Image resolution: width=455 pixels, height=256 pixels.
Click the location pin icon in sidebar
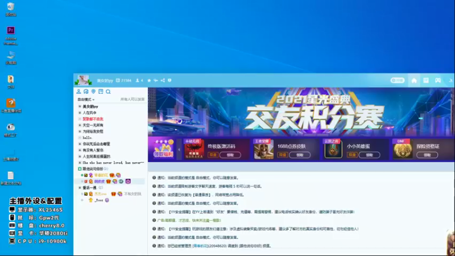tap(93, 92)
